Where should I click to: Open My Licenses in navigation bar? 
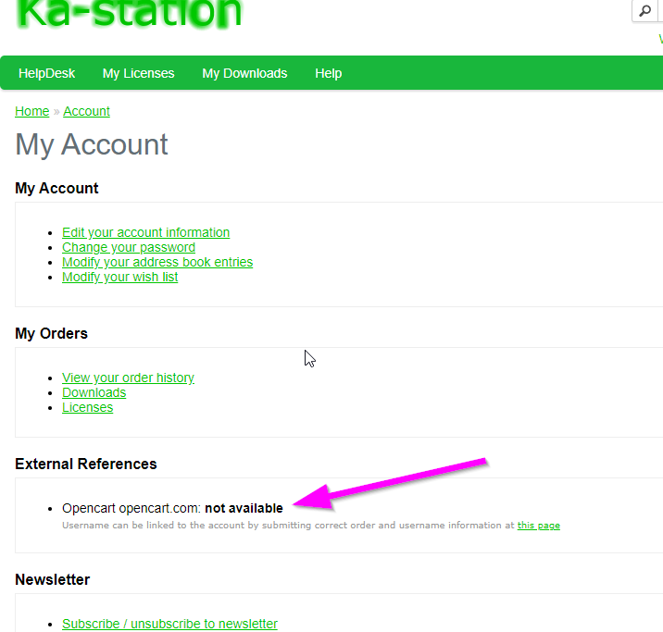click(x=138, y=73)
